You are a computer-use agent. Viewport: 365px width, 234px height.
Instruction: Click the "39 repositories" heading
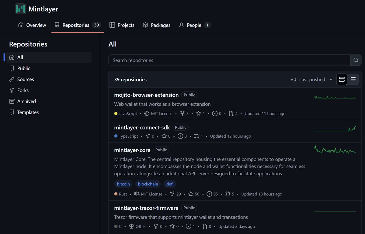coord(130,79)
